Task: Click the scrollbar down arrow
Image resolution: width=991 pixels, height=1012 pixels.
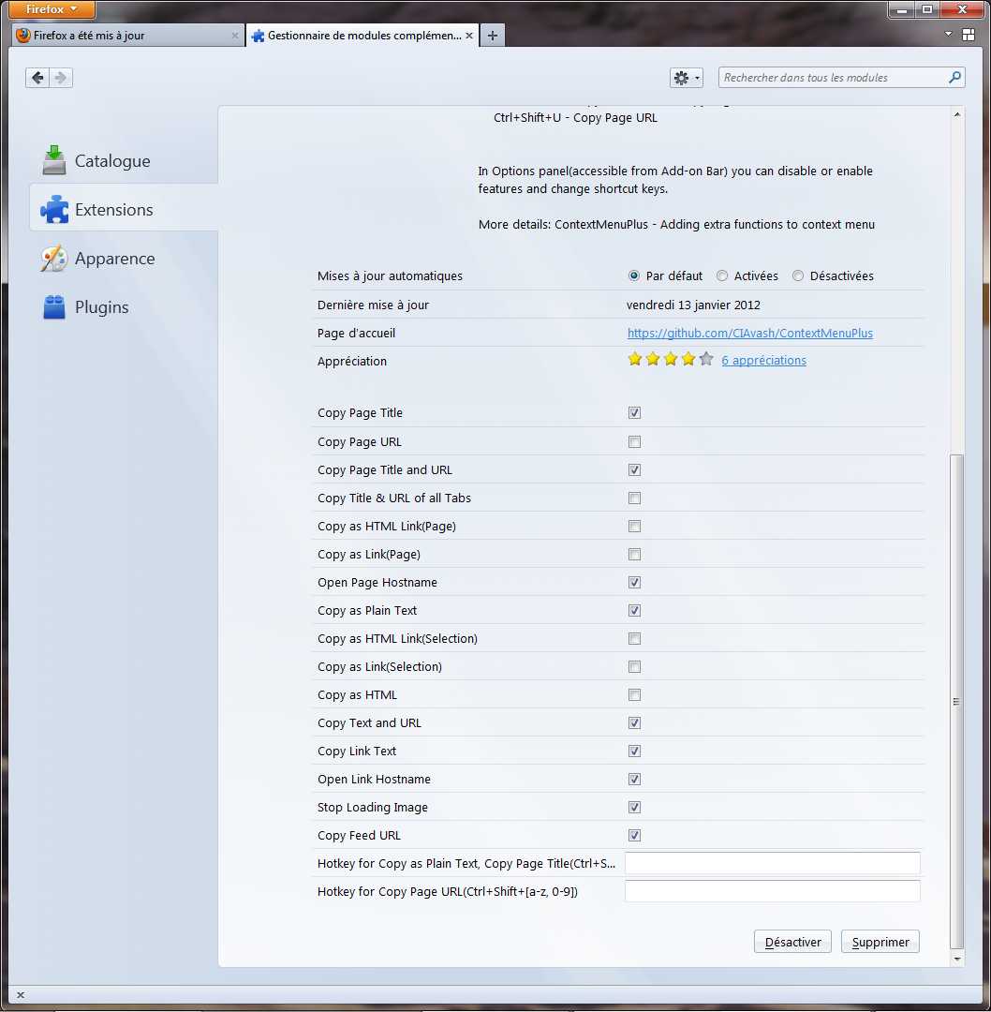Action: pyautogui.click(x=957, y=959)
